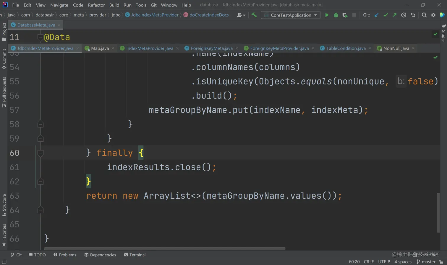Click provider breadcrumb in navigation bar
The image size is (447, 265).
tap(98, 15)
